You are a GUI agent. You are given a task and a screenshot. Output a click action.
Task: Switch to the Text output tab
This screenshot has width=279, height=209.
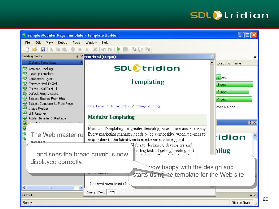click(x=101, y=192)
